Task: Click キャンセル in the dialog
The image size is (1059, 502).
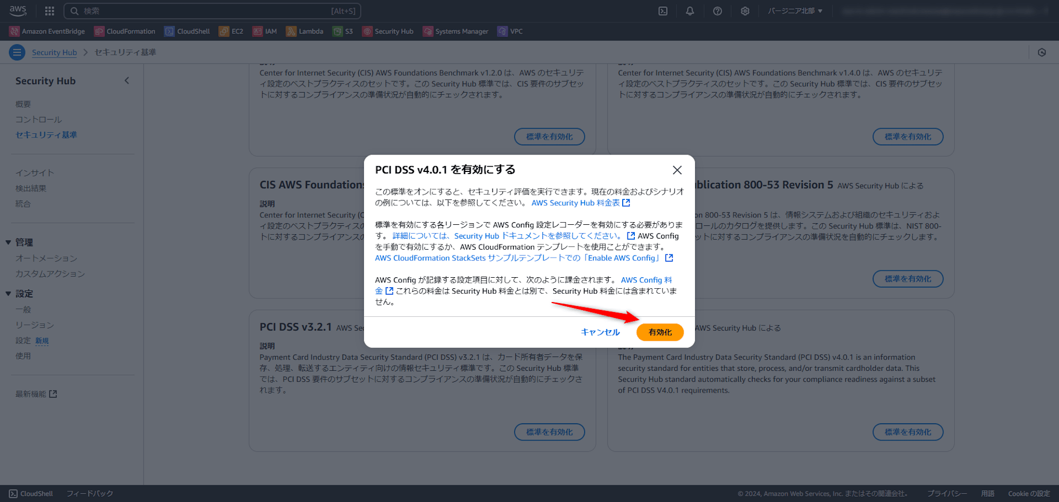Action: click(600, 332)
